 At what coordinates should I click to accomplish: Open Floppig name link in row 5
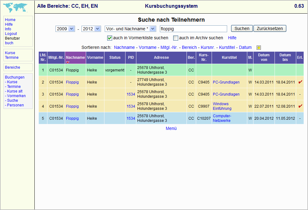tap(72, 118)
